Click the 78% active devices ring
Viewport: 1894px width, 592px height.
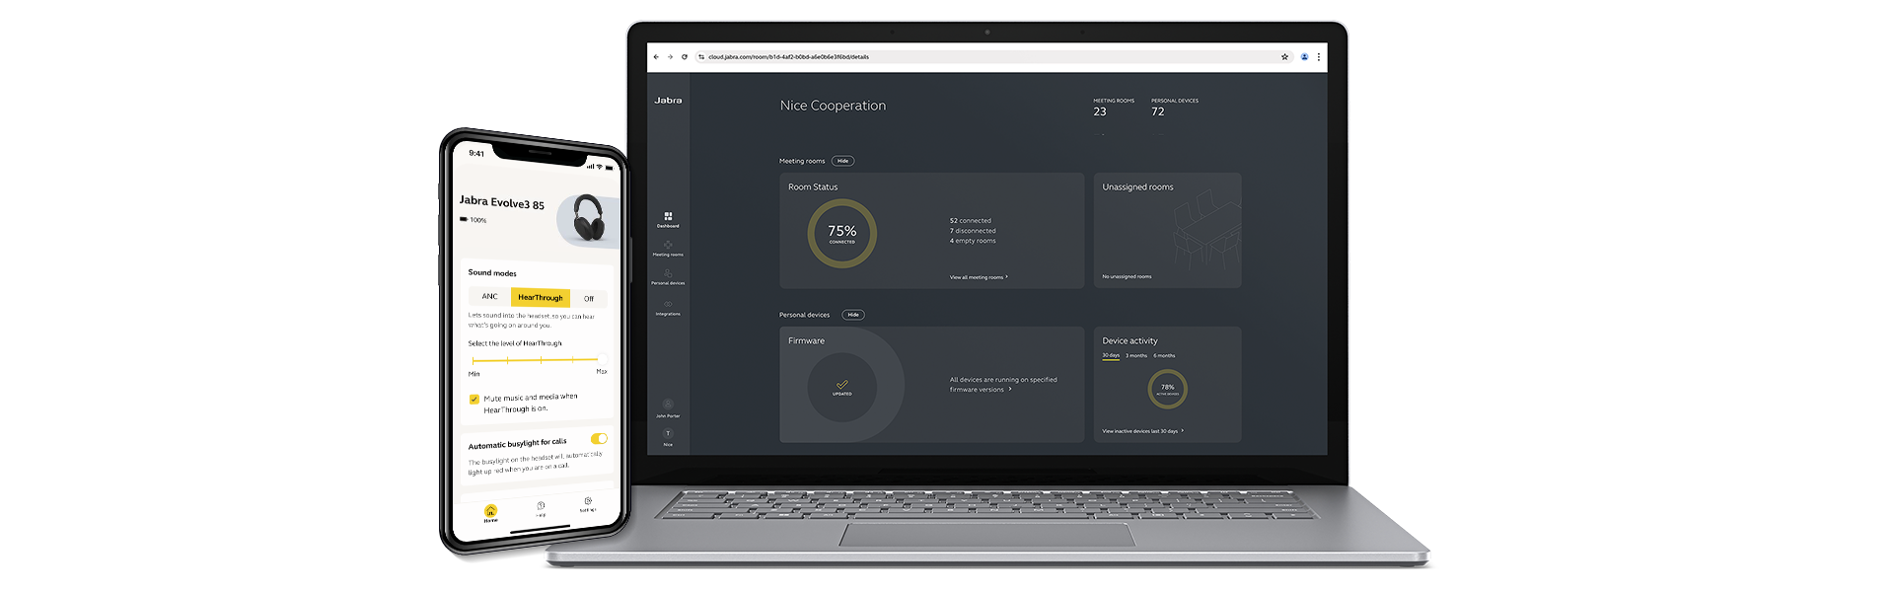point(1167,389)
